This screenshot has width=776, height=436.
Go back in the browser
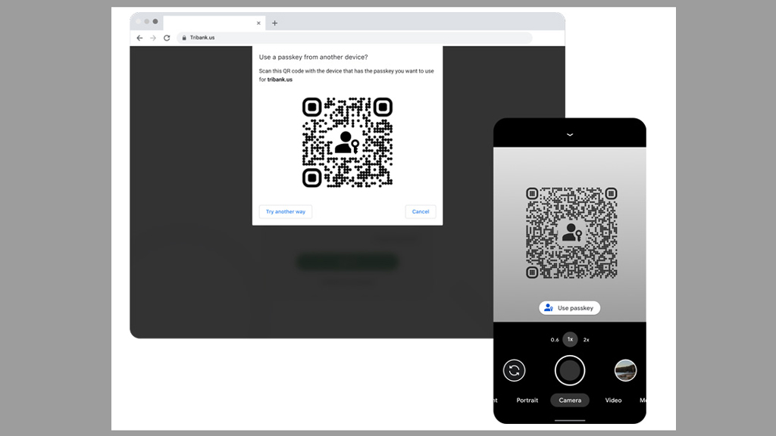(139, 38)
